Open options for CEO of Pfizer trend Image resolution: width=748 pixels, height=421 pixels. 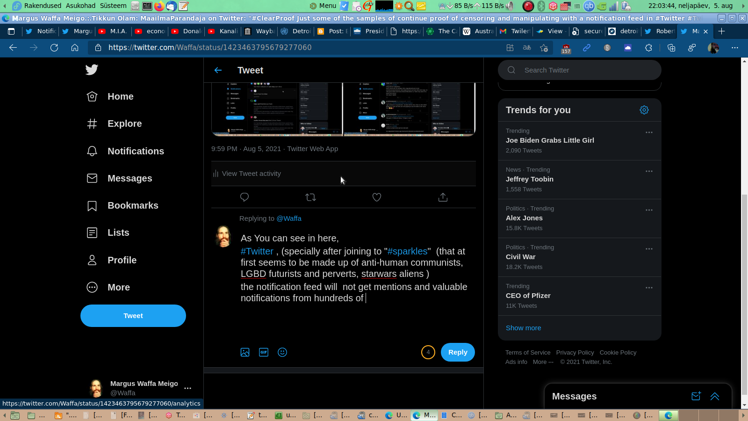point(649,288)
